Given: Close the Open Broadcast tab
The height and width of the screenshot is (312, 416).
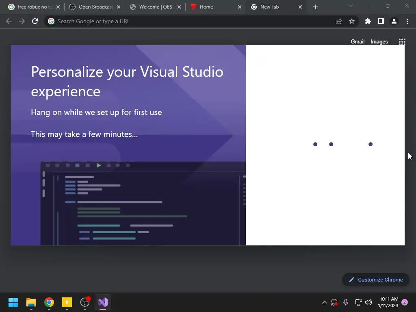Looking at the screenshot, I should (x=119, y=7).
